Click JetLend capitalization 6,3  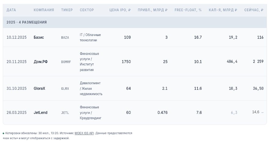[x=234, y=112]
